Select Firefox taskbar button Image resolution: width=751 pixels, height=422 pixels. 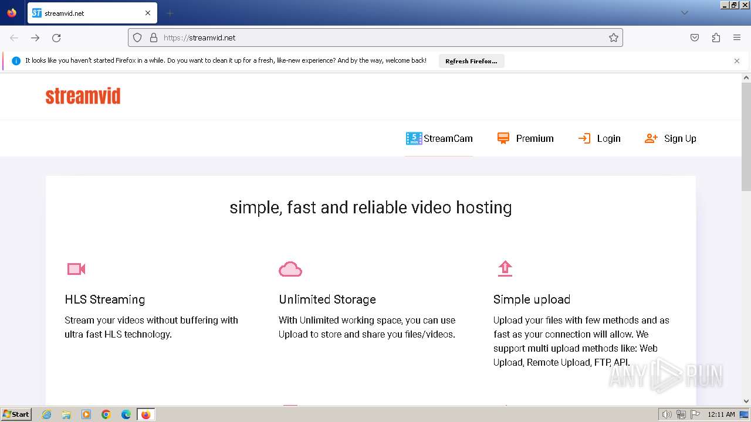[x=146, y=414]
